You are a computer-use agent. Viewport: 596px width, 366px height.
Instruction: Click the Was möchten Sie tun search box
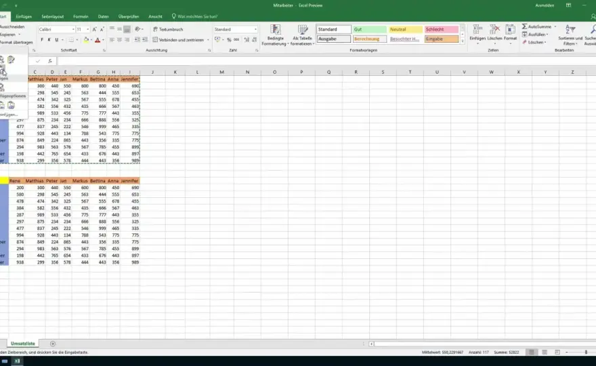pos(194,16)
